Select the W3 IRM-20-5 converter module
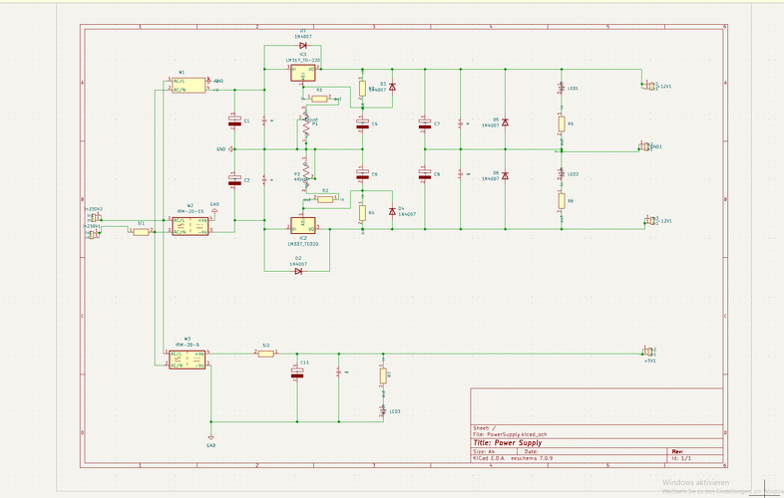 (187, 360)
